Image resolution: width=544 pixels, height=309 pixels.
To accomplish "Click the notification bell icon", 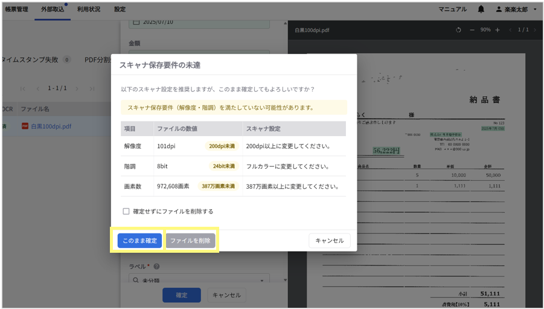I will (481, 10).
